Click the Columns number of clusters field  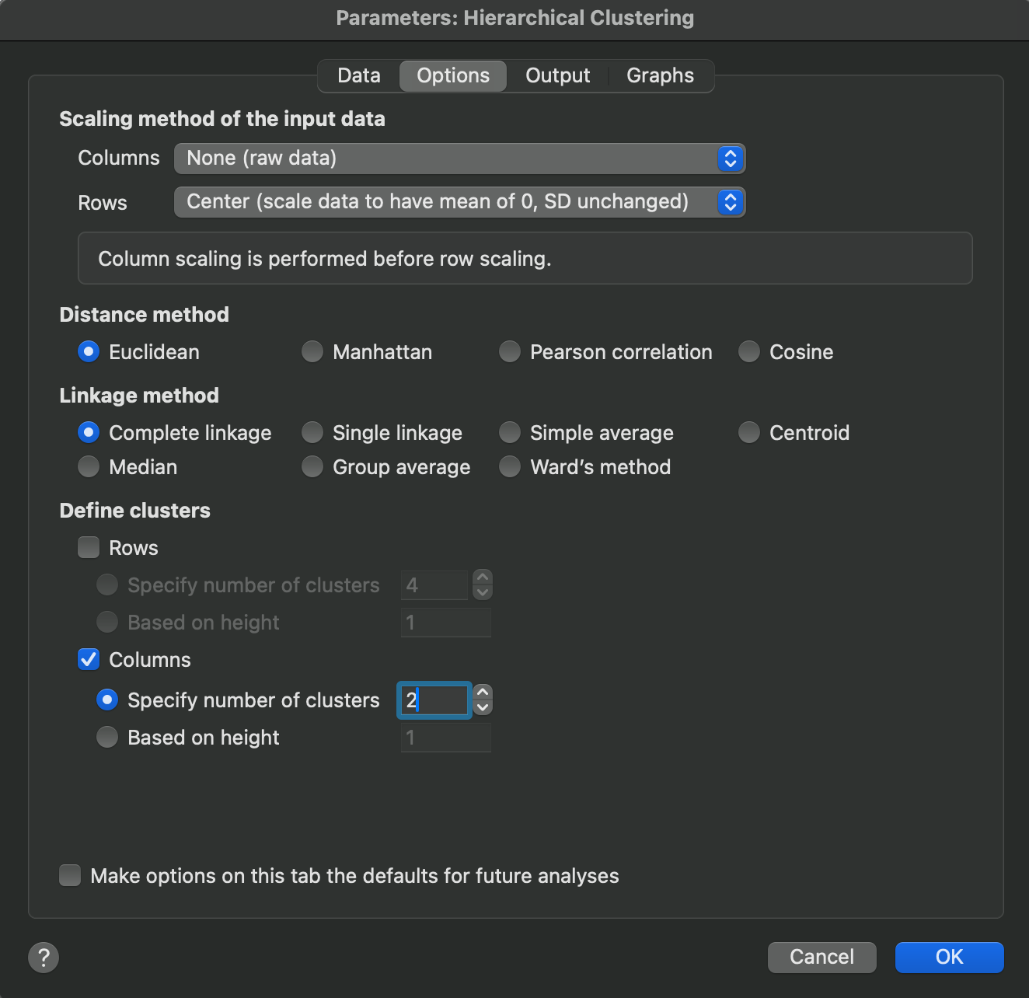(x=435, y=700)
